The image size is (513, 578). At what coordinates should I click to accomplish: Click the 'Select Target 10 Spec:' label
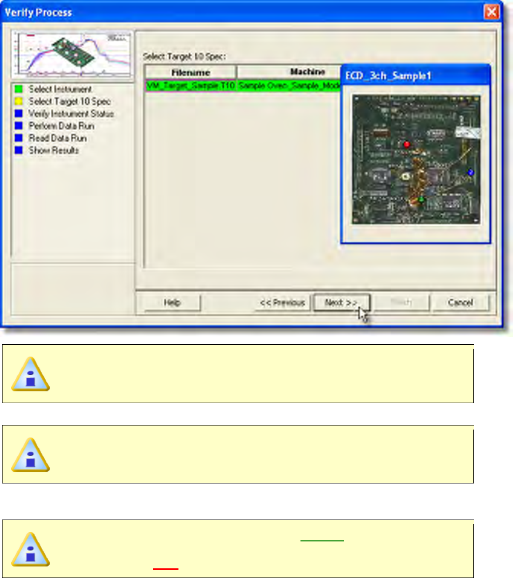coord(184,56)
